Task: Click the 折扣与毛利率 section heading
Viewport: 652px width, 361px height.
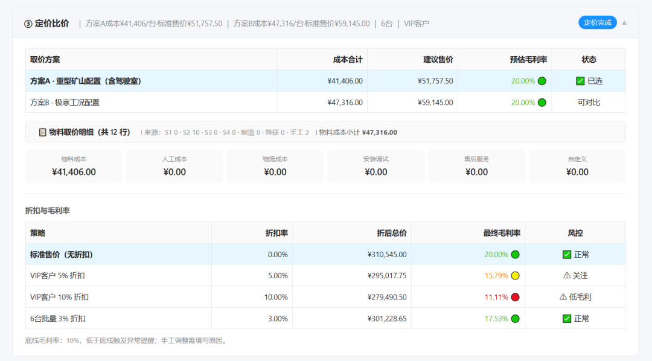Action: tap(48, 211)
